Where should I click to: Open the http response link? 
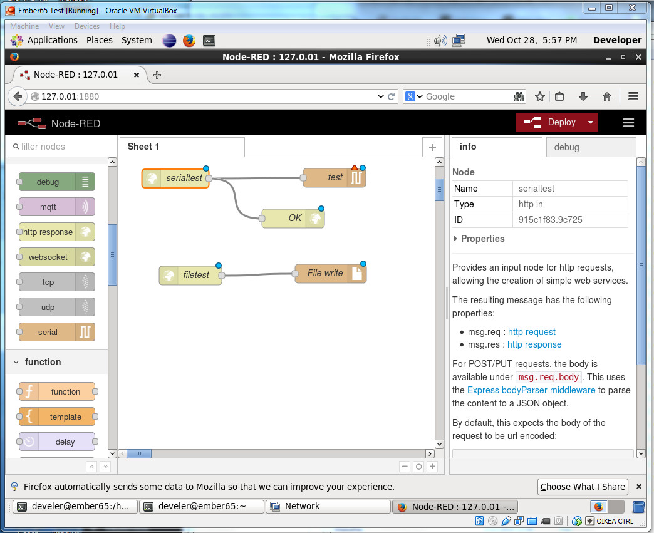(x=534, y=344)
